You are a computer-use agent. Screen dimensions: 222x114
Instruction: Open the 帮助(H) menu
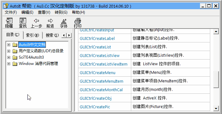click(78, 12)
